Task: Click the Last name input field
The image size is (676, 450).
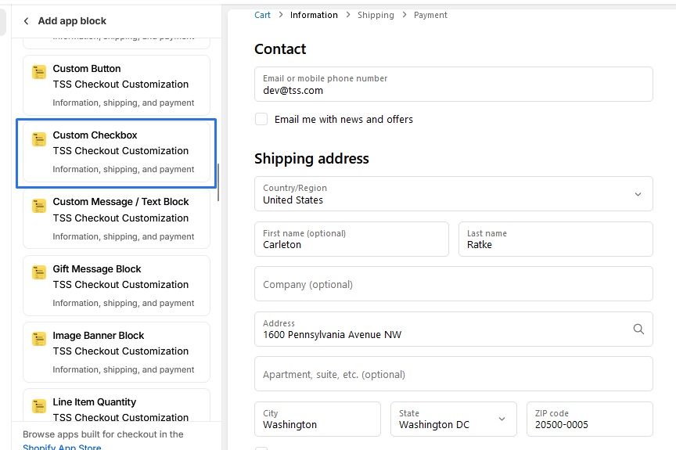Action: coord(556,239)
